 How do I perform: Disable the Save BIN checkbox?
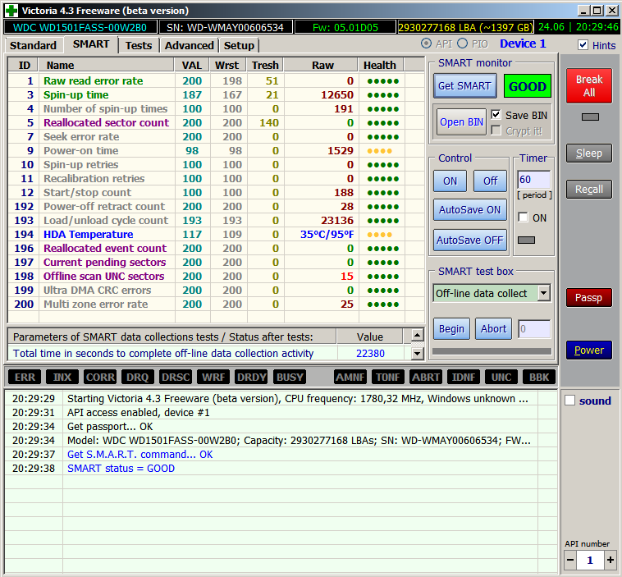tap(496, 116)
